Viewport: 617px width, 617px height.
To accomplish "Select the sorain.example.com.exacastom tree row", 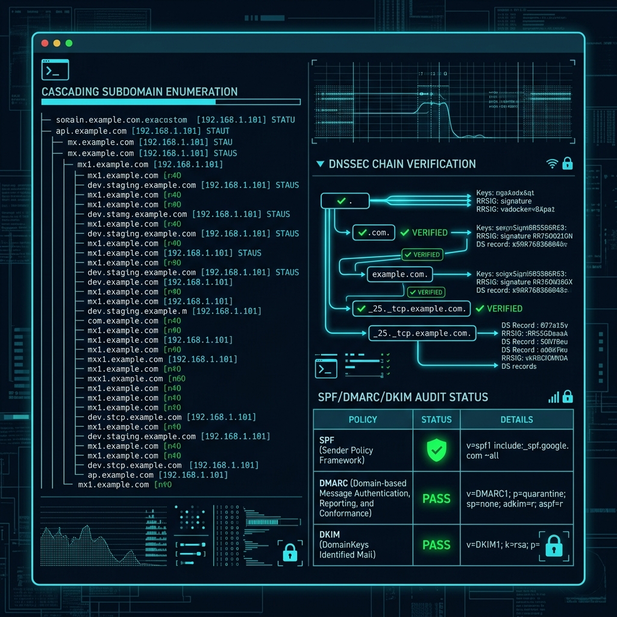I will point(175,120).
